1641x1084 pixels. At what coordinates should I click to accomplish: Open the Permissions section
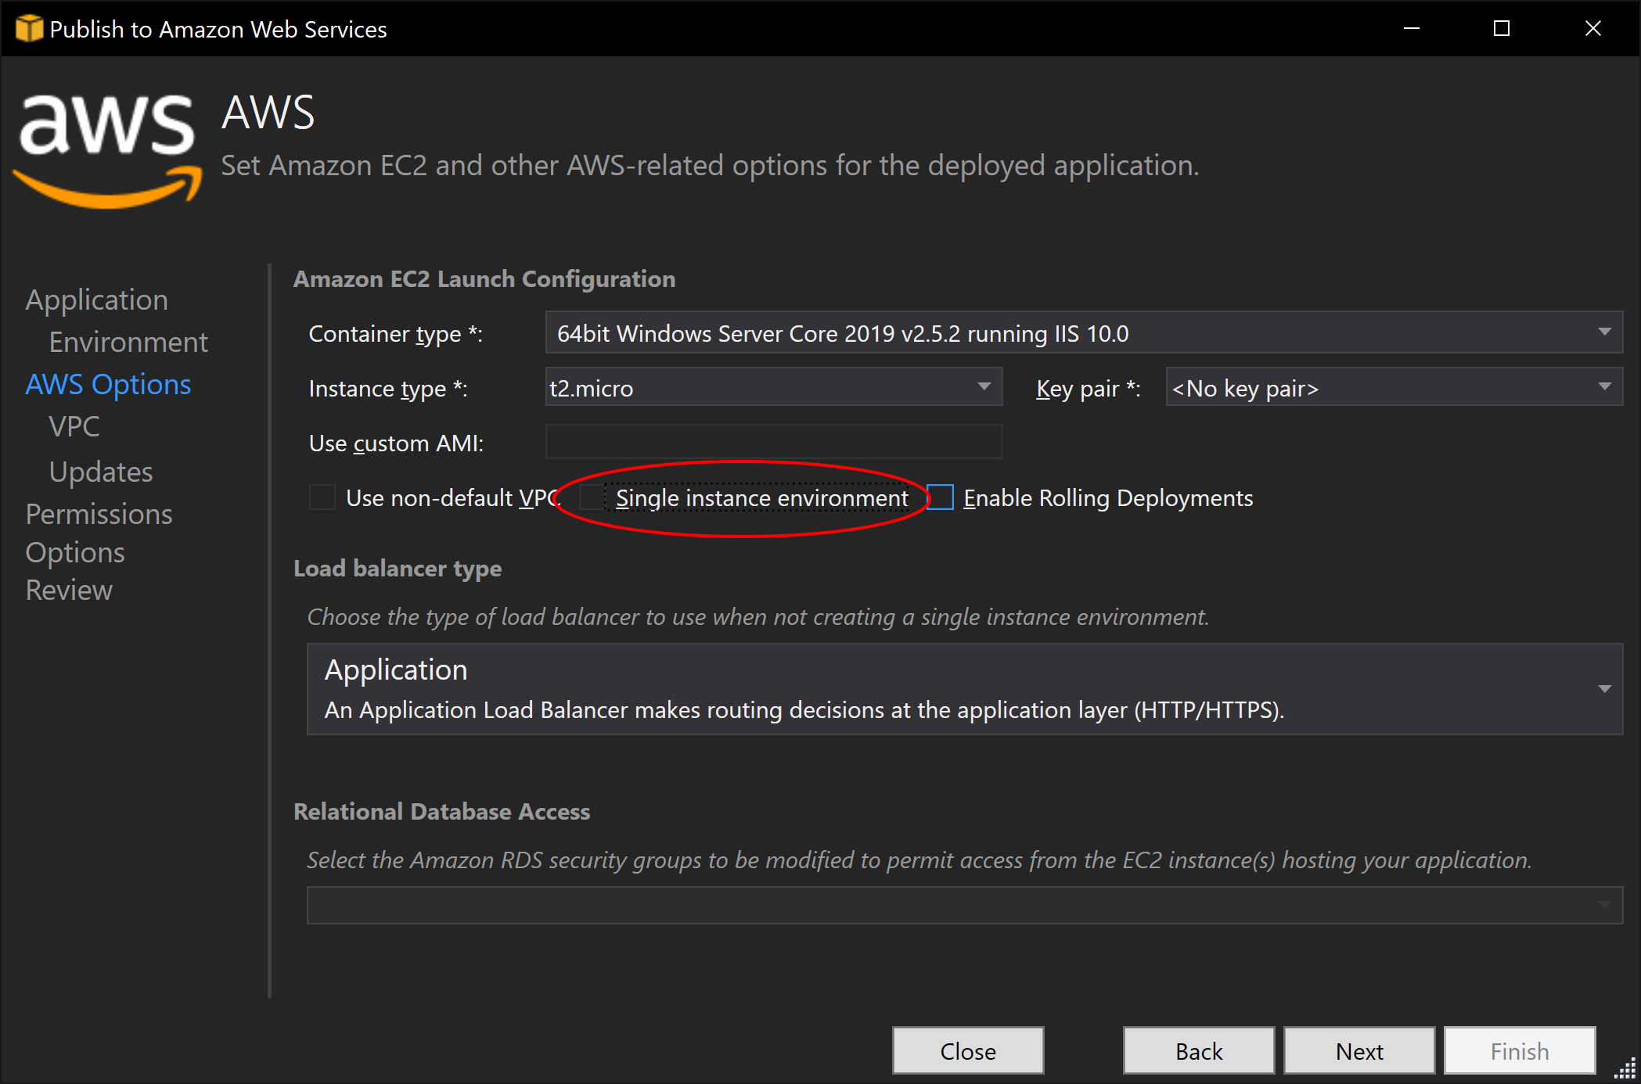click(x=99, y=514)
